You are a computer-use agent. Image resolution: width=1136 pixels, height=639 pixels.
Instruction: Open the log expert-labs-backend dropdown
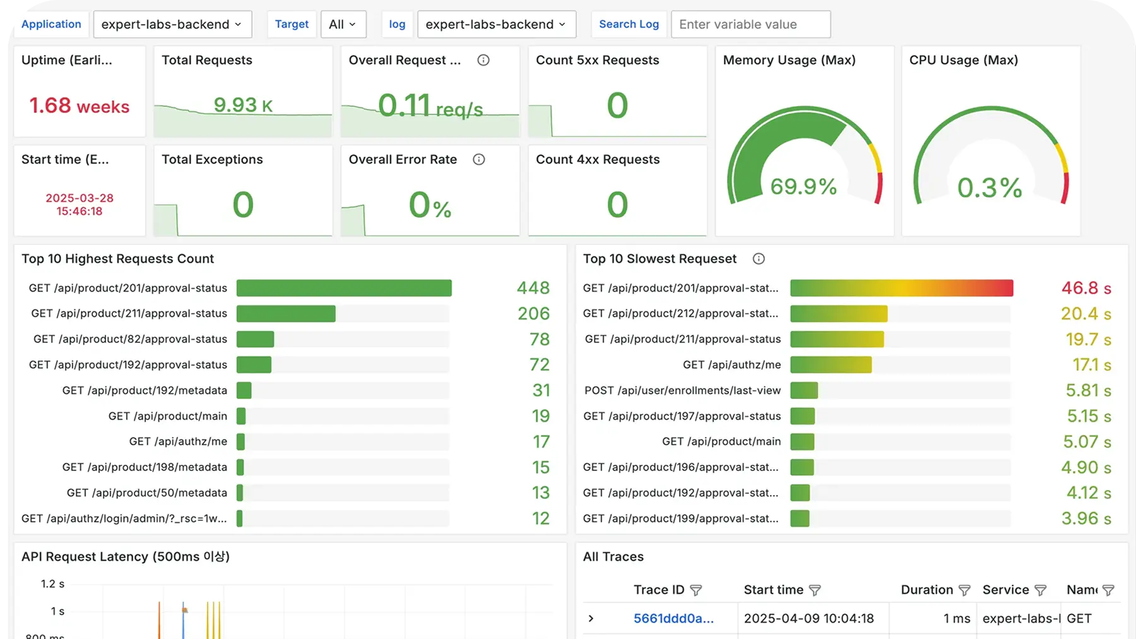coord(496,25)
